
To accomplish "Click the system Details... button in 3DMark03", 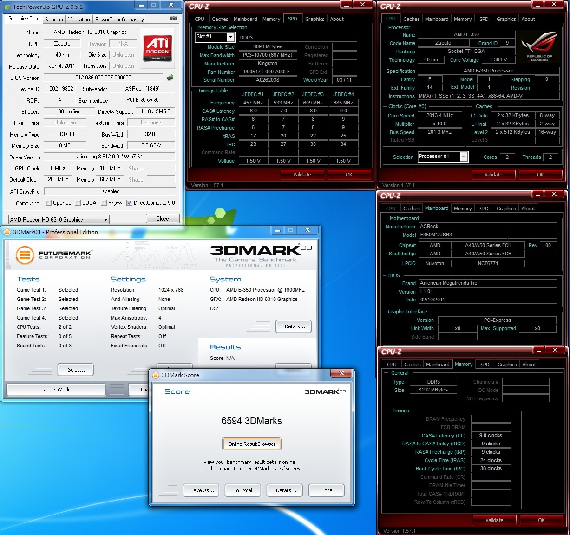I will pyautogui.click(x=295, y=326).
